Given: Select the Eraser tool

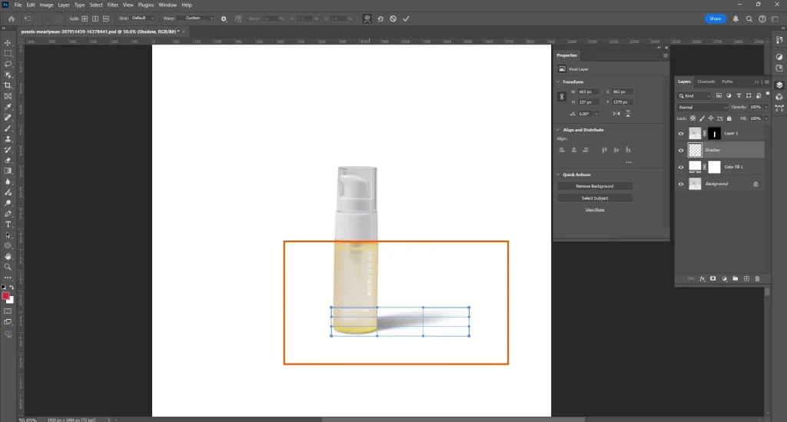Looking at the screenshot, I should 8,160.
